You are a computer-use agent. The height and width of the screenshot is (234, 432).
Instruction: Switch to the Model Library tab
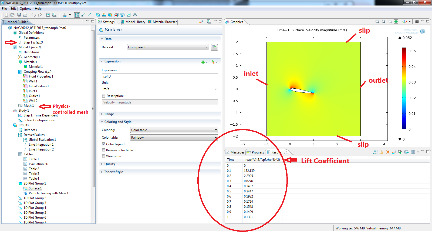coord(133,22)
